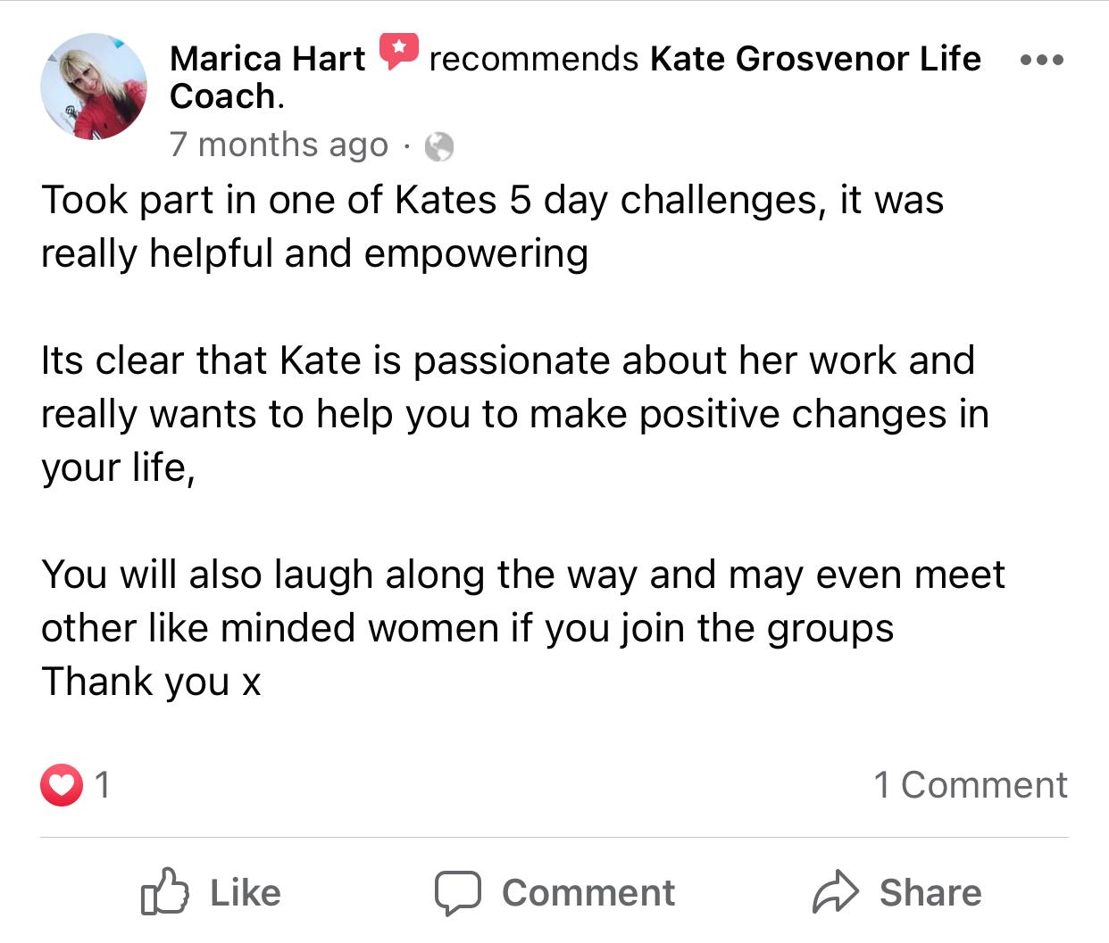Click the globe public audience icon

pos(438,146)
